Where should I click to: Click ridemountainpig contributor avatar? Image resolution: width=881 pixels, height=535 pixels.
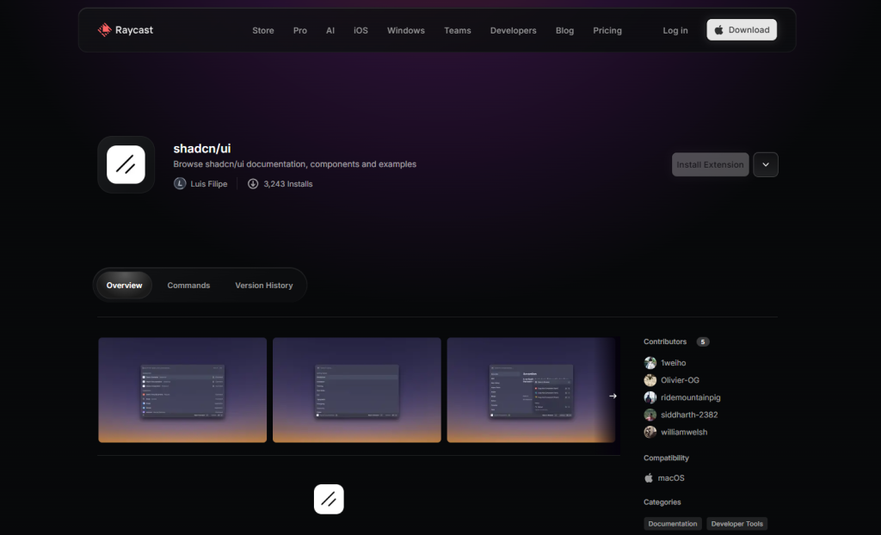[650, 397]
